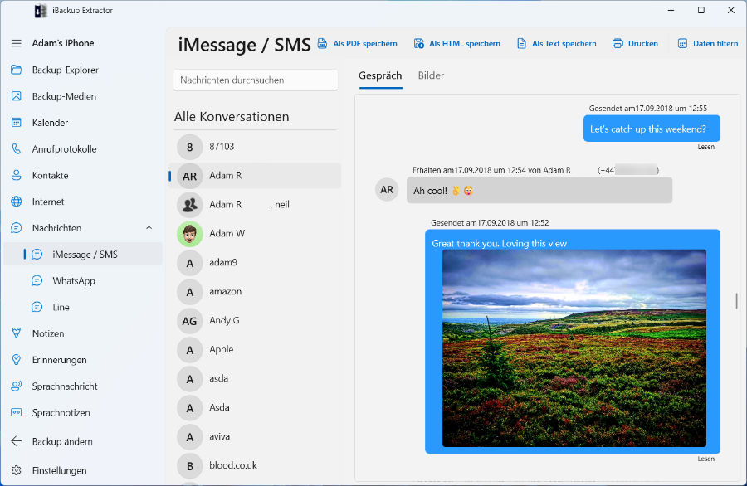Click the Adam W memoji avatar
This screenshot has height=486, width=747.
click(189, 234)
